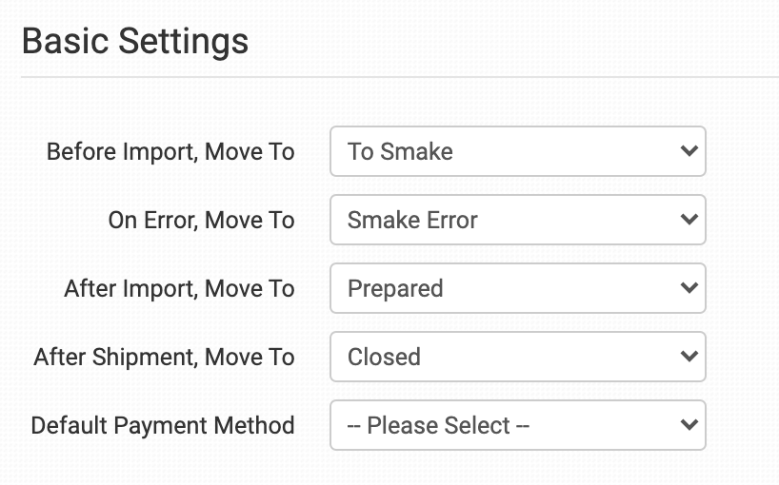Open the Default Payment Method dropdown
Screen dimensions: 779x485
[x=517, y=425]
